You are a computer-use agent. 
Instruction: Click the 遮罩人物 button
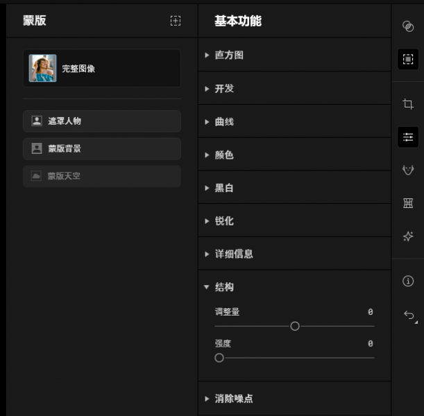click(102, 121)
